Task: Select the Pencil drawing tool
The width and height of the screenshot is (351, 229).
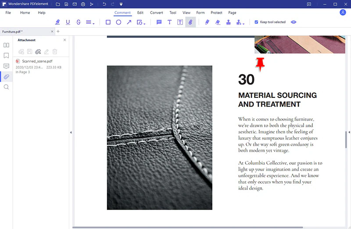Action: point(207,22)
